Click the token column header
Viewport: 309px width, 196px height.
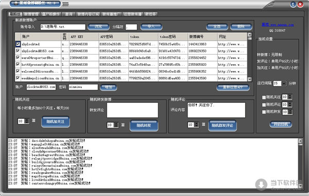point(143,37)
